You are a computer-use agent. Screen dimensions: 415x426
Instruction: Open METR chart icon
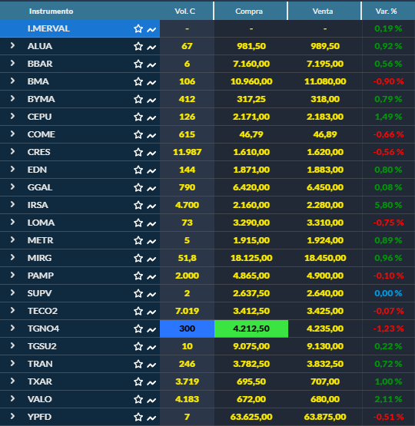point(151,241)
